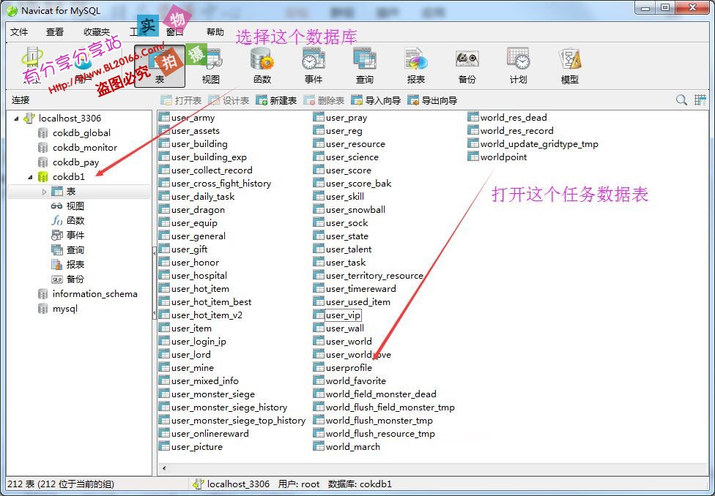Click the 设计表 design table button
Screen dimensions: 715x496
click(229, 100)
